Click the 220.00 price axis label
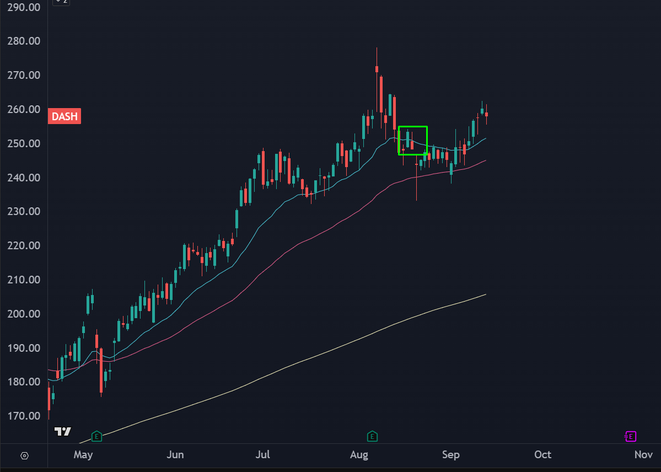 (x=24, y=245)
